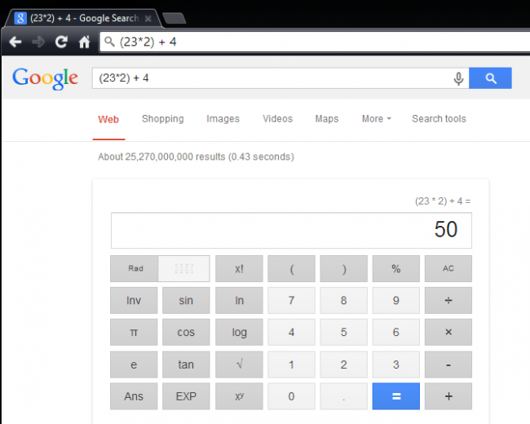Viewport: 530px width, 424px height.
Task: Expand the More search categories dropdown
Action: click(376, 119)
